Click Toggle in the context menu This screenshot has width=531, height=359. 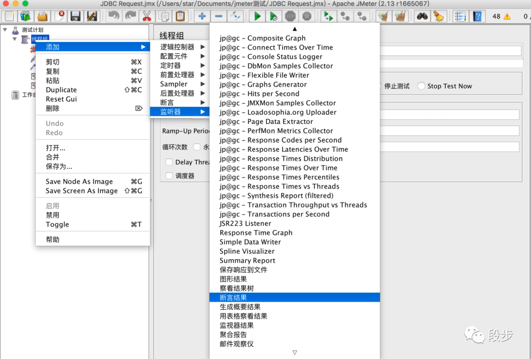click(x=92, y=224)
